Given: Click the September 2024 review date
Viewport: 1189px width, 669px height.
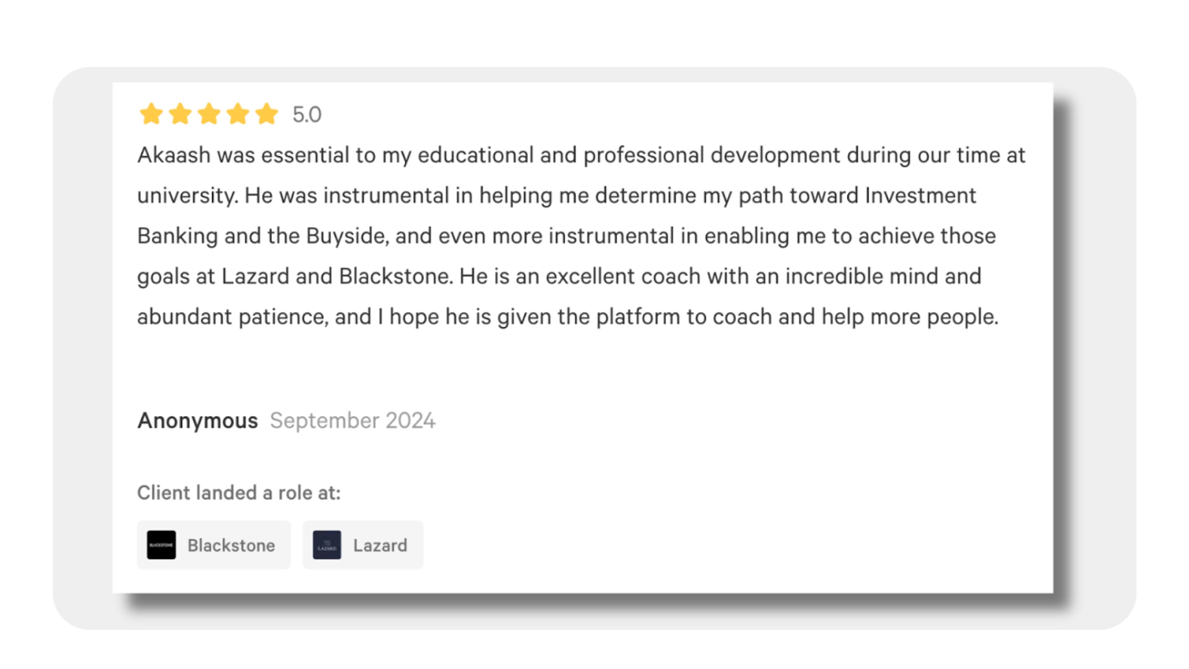Looking at the screenshot, I should point(353,421).
